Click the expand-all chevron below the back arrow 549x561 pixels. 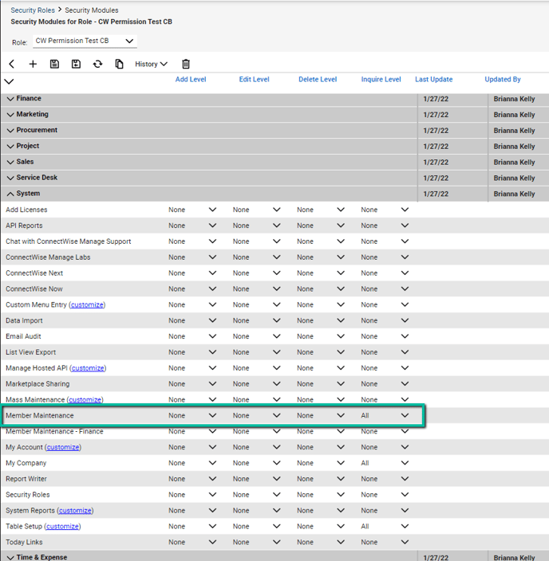pyautogui.click(x=9, y=81)
